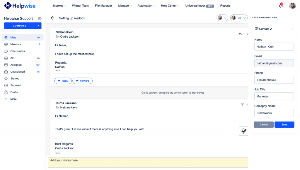
Task: Select the Starred folder in sidebar
Action: click(15, 78)
